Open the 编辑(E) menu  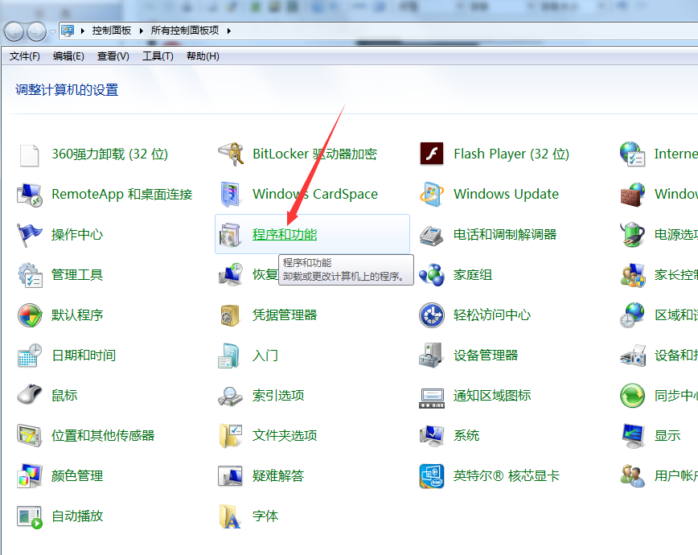68,56
